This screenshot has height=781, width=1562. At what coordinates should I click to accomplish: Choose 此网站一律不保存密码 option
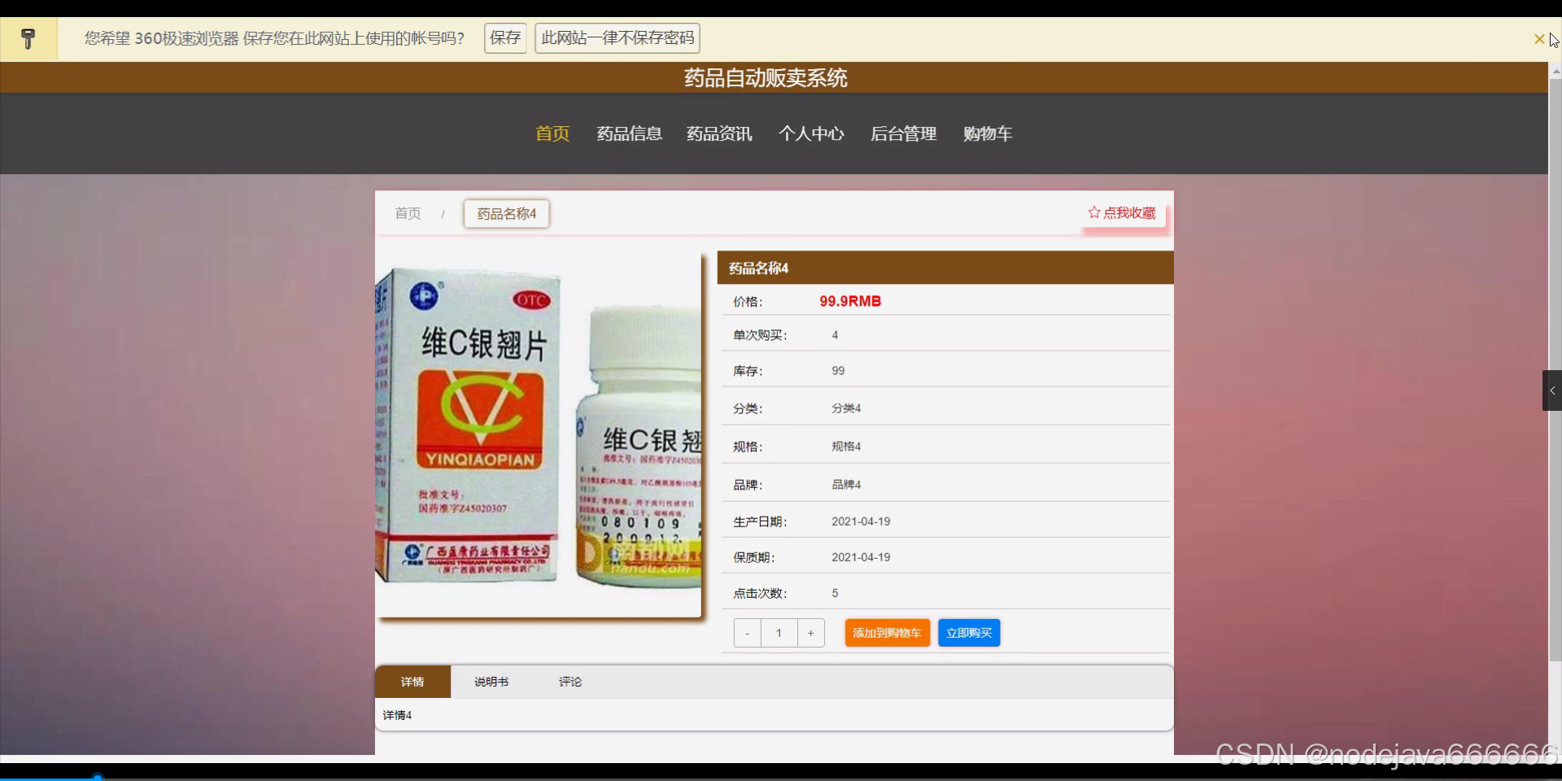tap(617, 38)
